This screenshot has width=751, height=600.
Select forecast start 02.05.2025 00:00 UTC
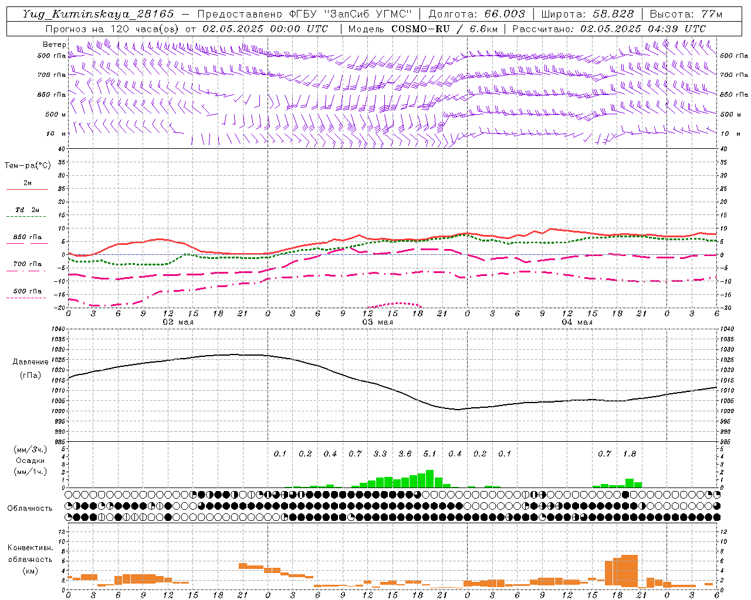(265, 29)
